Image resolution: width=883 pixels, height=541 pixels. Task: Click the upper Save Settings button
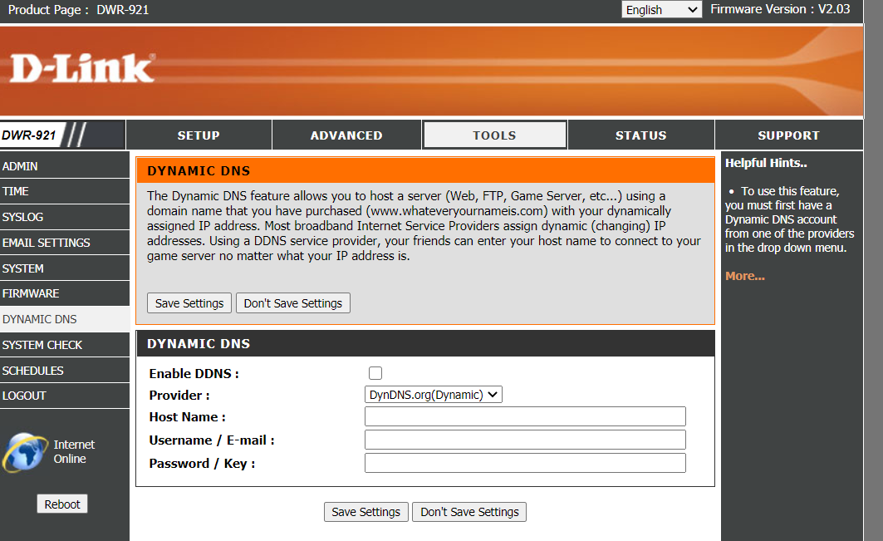click(x=189, y=303)
